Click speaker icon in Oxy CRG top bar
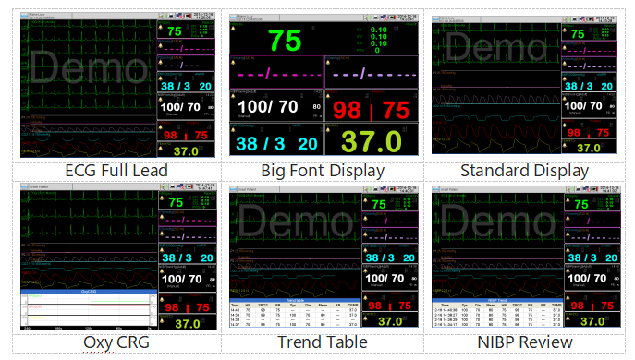The width and height of the screenshot is (635, 360). coord(164,186)
